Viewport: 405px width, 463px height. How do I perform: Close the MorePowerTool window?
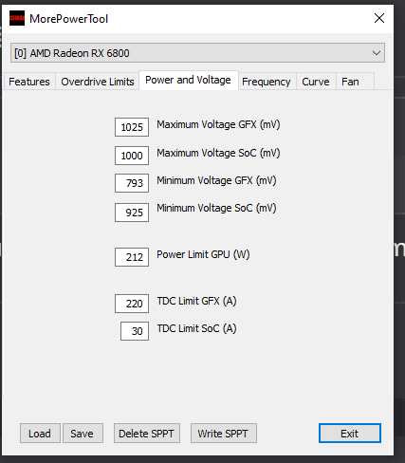click(379, 18)
